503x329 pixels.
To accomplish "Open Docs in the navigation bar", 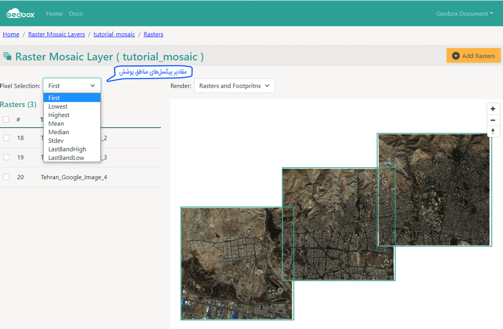I will (76, 14).
